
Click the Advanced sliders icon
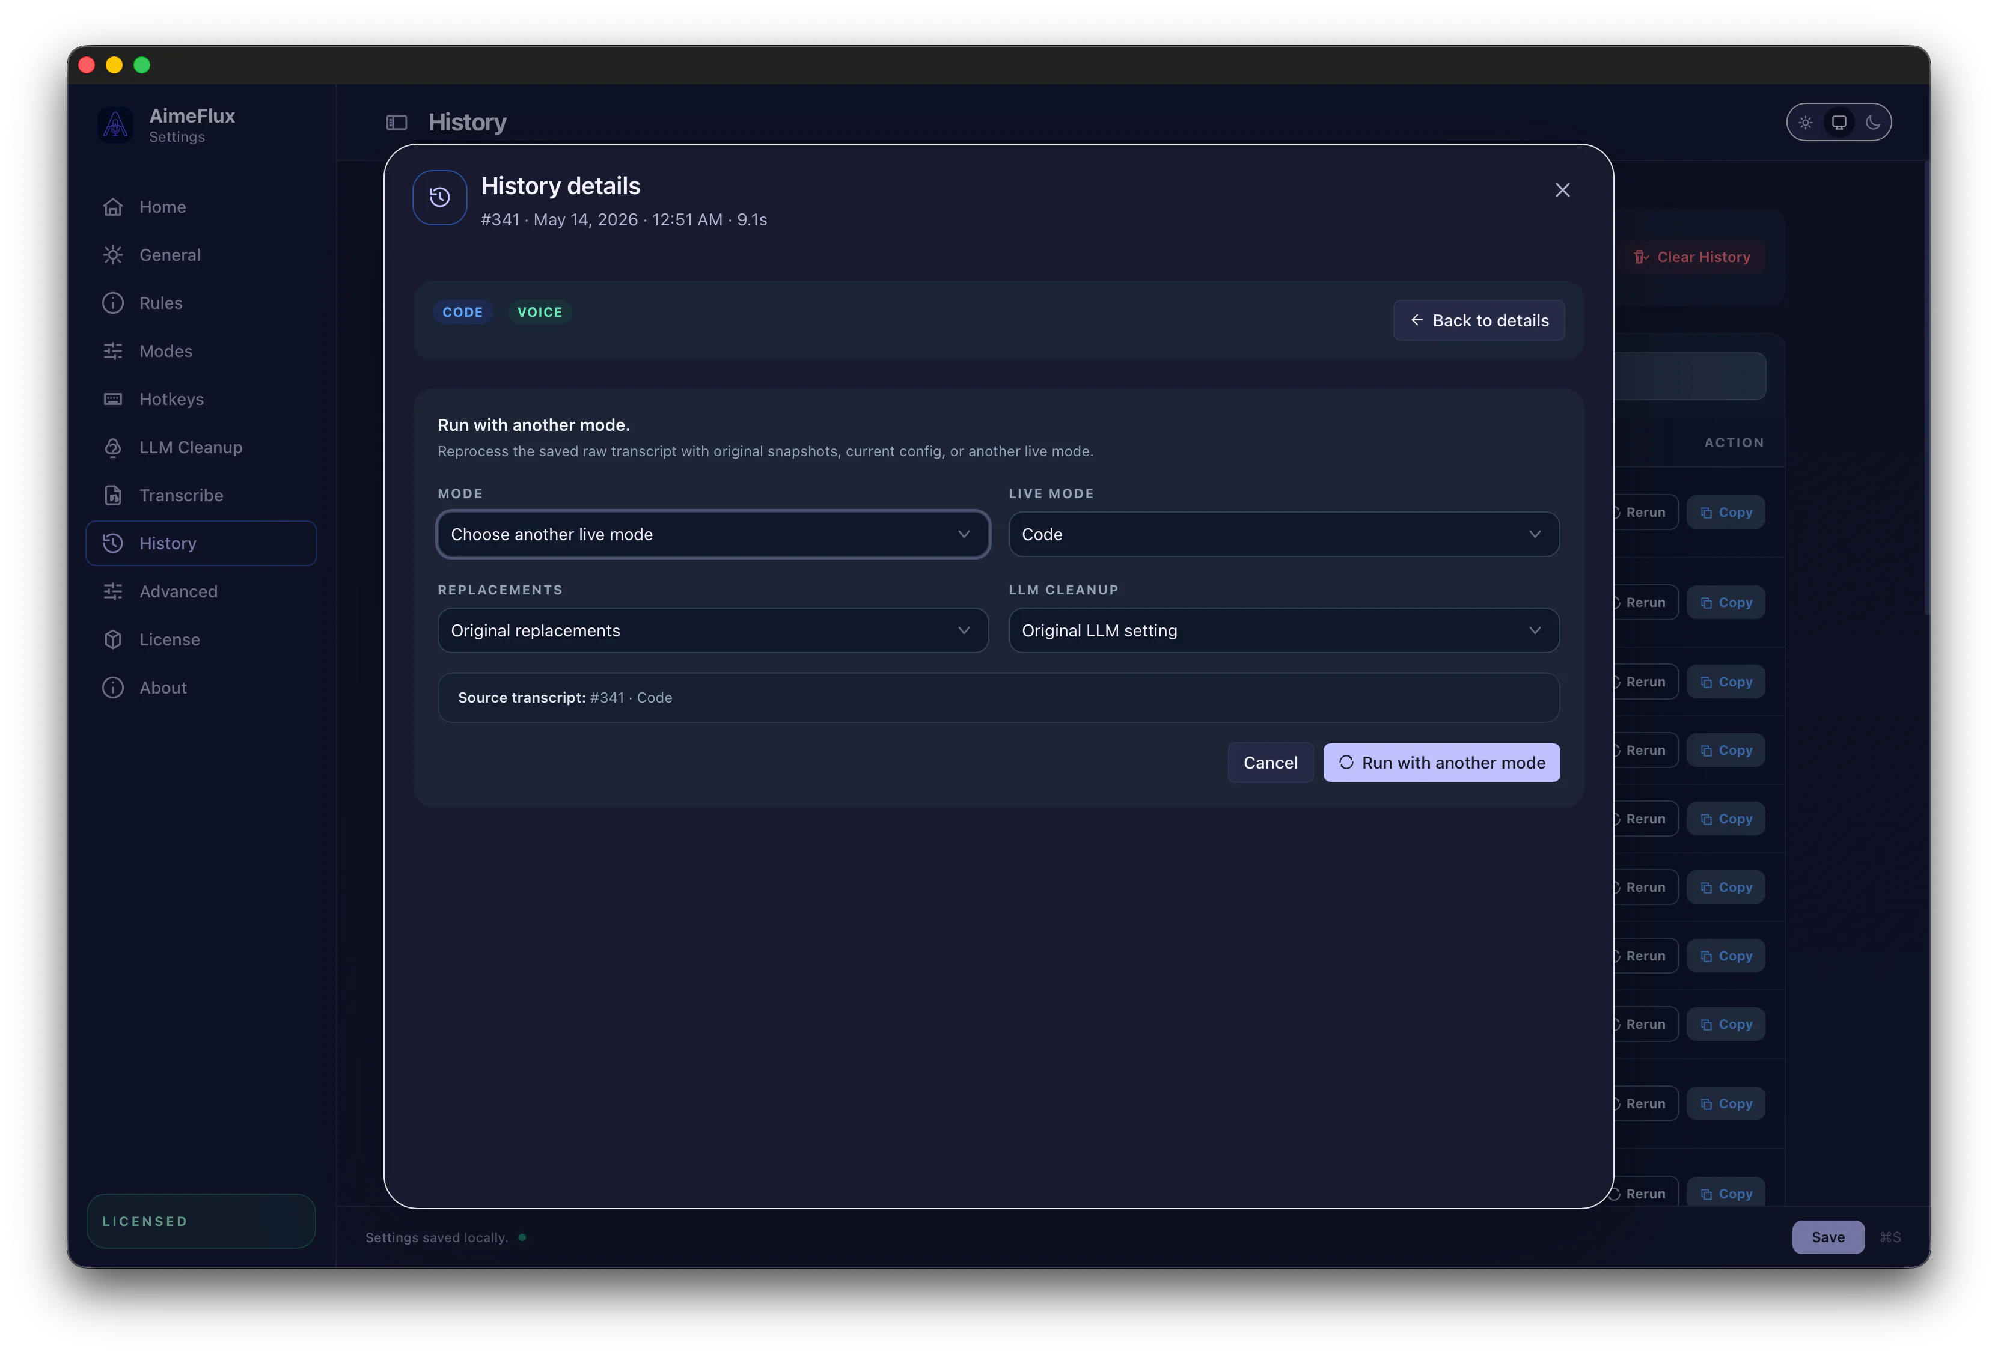point(112,592)
